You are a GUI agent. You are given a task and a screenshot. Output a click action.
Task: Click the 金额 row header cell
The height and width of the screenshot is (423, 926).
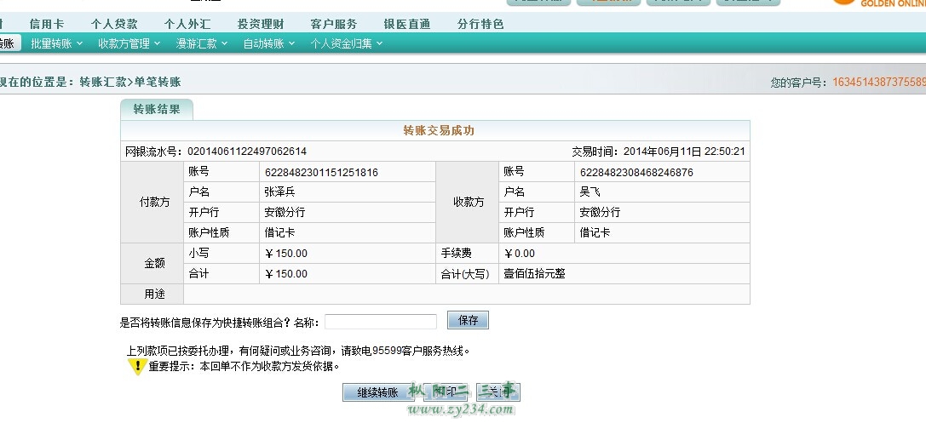[152, 263]
